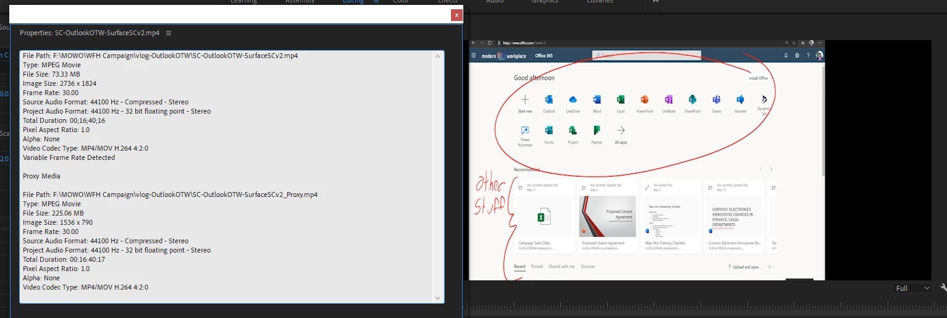
Task: Close the Properties dialog with red X
Action: point(457,15)
